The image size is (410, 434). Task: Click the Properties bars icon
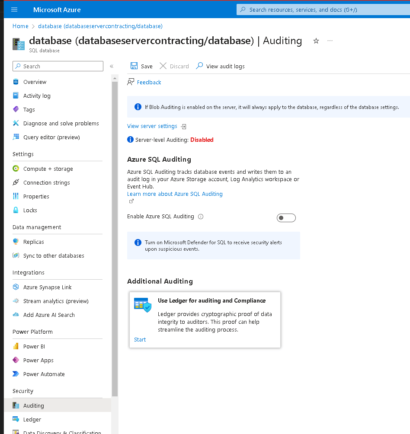[16, 196]
